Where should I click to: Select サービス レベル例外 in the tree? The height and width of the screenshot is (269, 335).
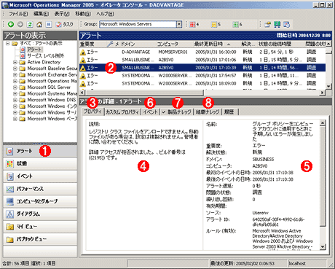pyautogui.click(x=45, y=55)
